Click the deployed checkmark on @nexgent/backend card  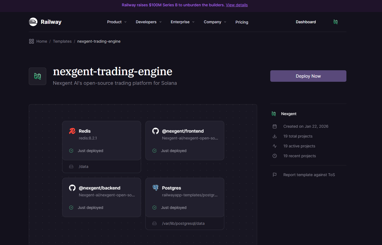coord(71,208)
